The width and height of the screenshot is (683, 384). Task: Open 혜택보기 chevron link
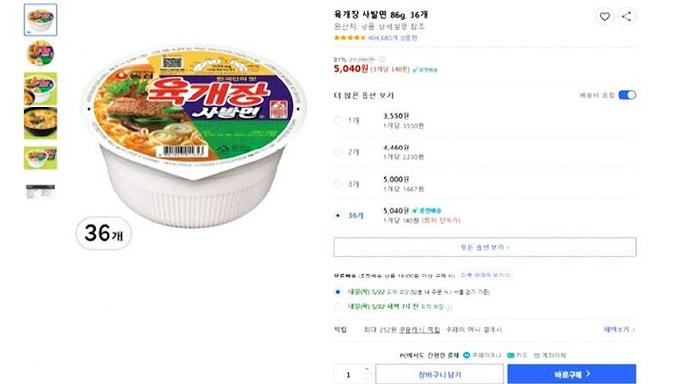coord(619,330)
